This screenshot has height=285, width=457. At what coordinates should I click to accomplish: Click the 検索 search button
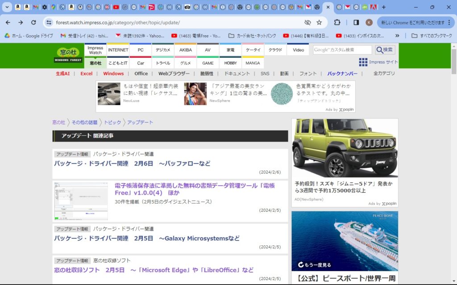(x=385, y=50)
